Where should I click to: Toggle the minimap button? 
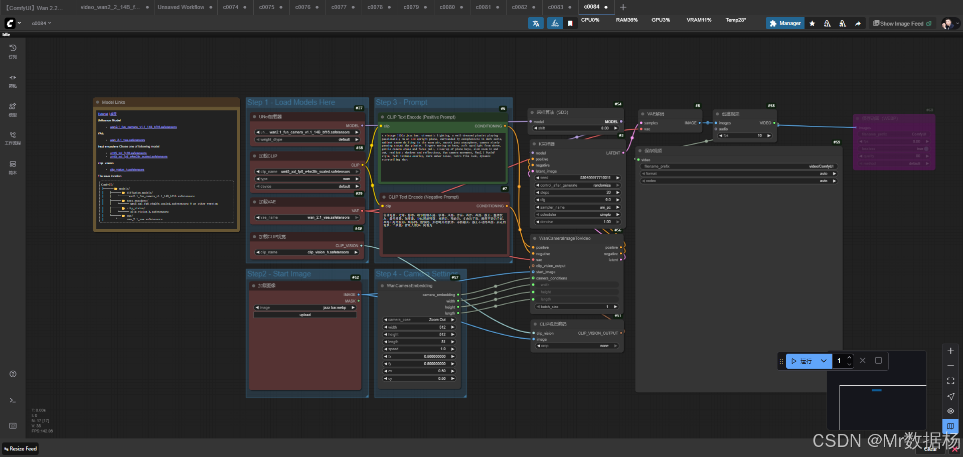[x=950, y=426]
